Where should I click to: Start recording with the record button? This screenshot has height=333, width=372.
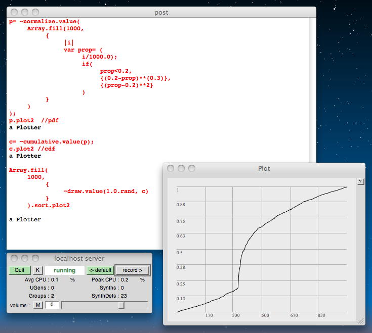click(x=132, y=270)
